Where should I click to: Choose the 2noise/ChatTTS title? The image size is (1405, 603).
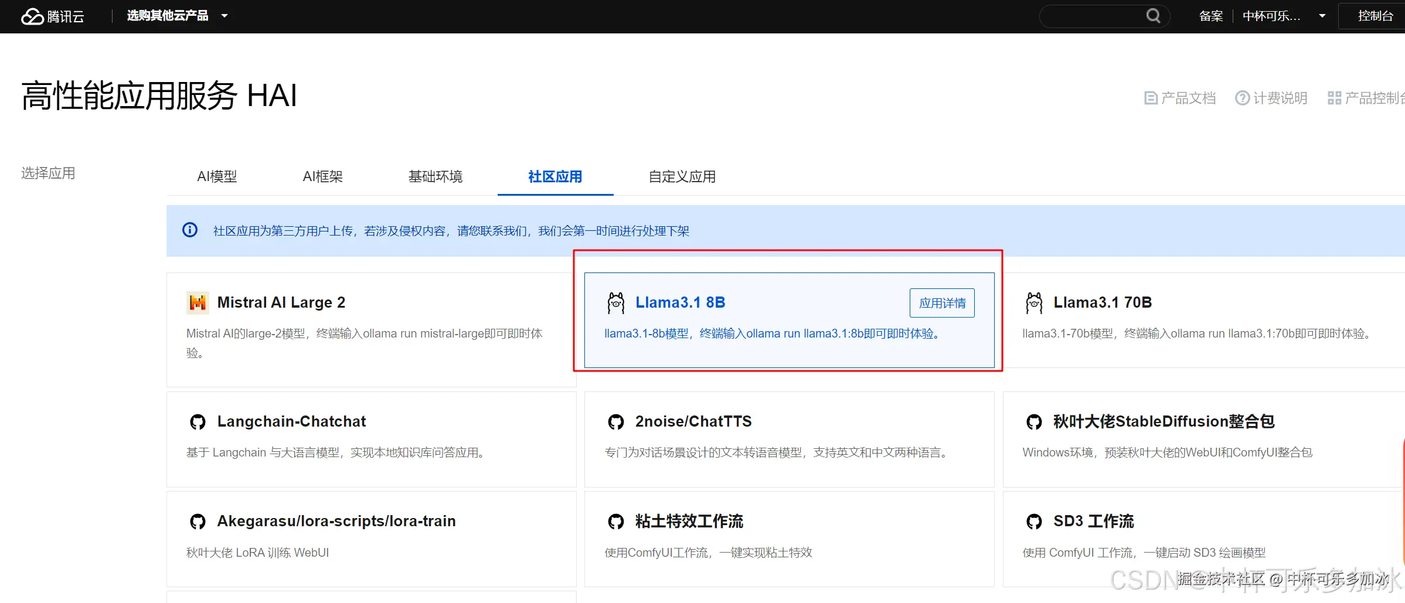click(x=693, y=421)
